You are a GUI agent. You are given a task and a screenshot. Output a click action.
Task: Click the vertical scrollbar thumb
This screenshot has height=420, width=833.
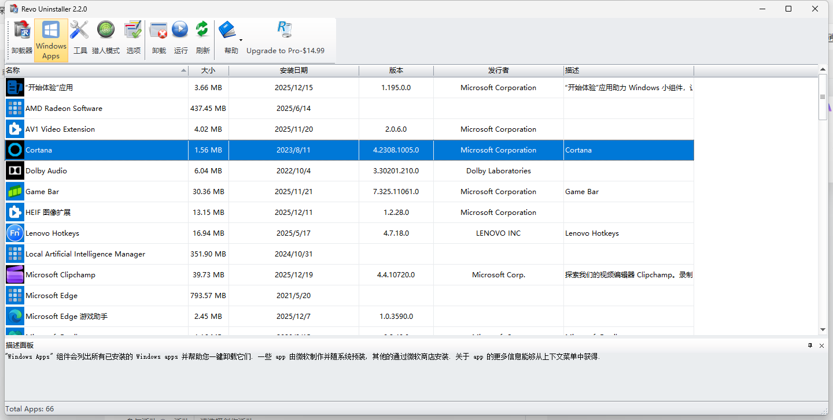tap(823, 97)
